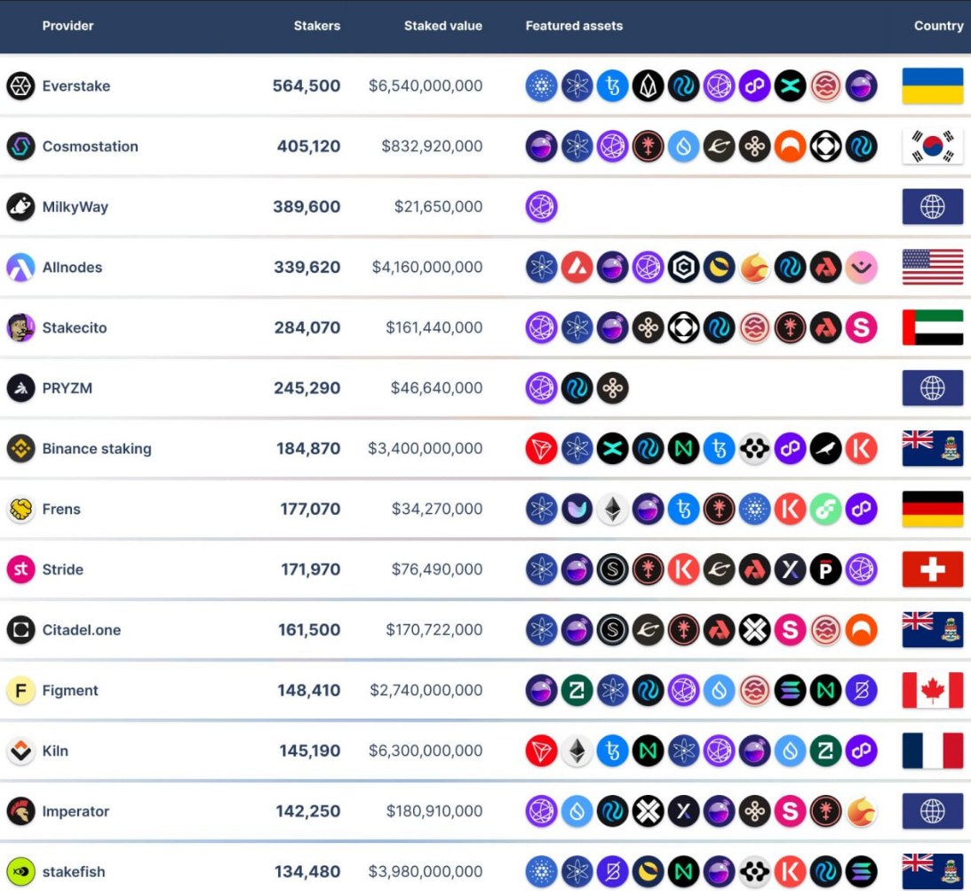
Task: Click the flame asset icon in Imperator row
Action: [x=862, y=811]
